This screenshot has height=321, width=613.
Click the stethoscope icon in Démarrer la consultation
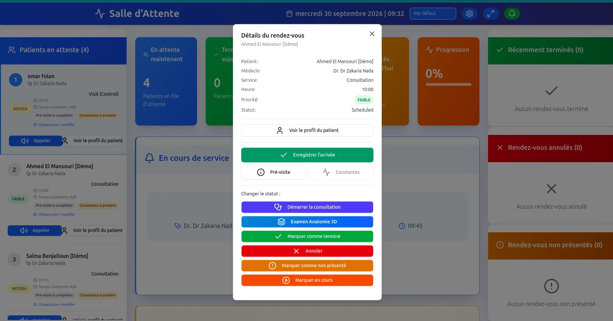click(x=278, y=207)
